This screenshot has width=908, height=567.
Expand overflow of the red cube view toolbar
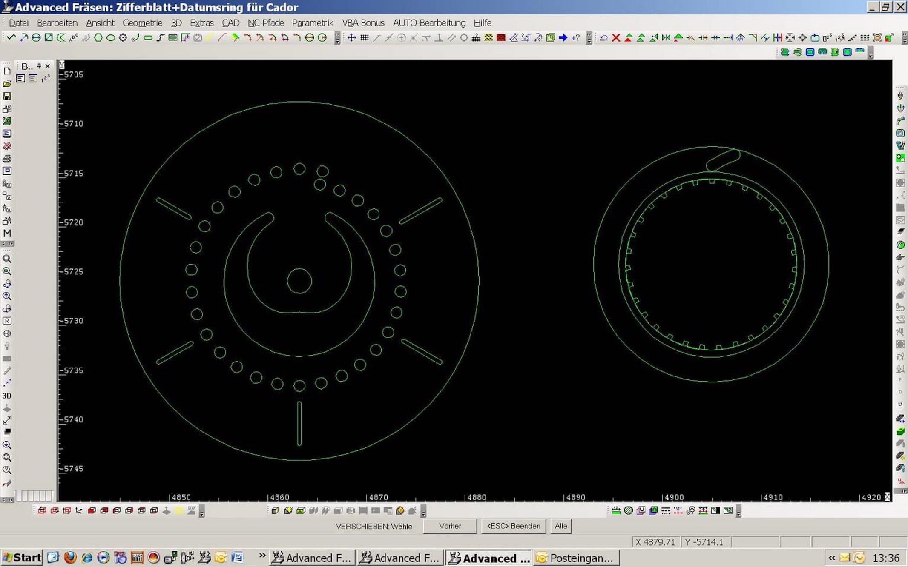[202, 511]
